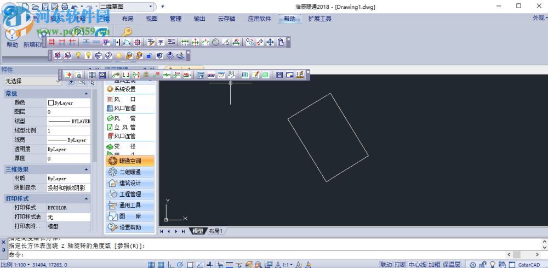Collapse the 三维效果 section
This screenshot has height=268, width=548.
(87, 169)
